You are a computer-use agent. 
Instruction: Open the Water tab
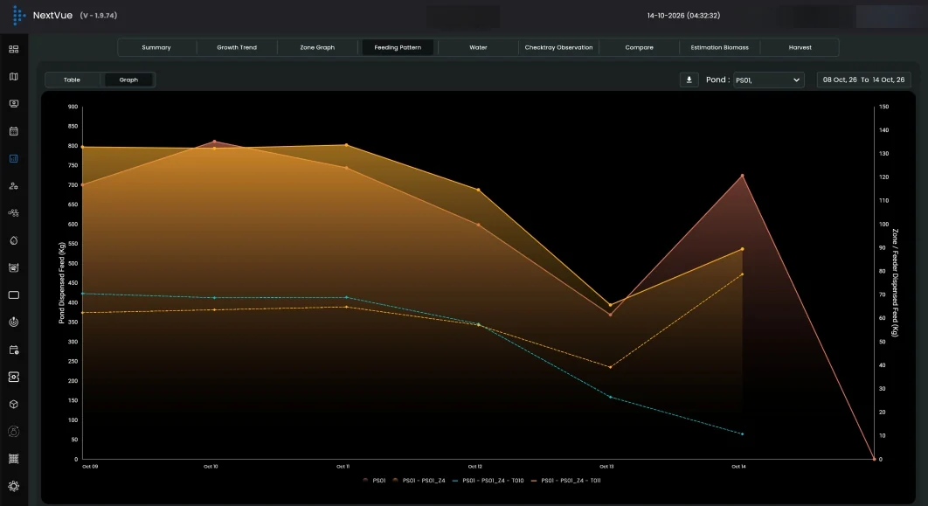[478, 47]
